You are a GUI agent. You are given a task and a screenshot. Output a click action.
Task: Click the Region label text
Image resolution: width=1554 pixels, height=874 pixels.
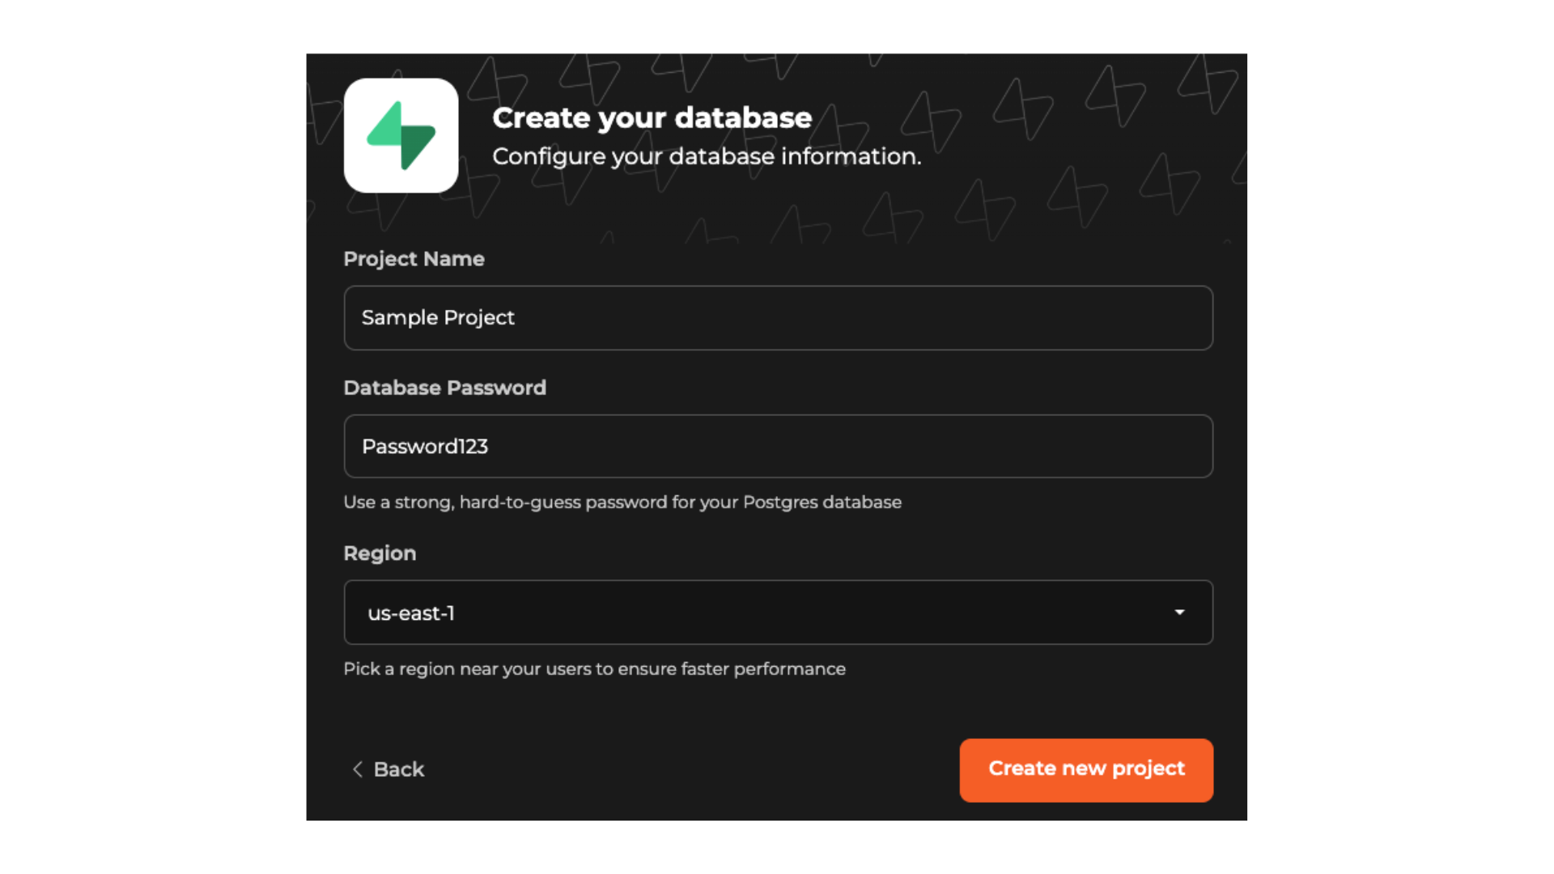pyautogui.click(x=380, y=554)
